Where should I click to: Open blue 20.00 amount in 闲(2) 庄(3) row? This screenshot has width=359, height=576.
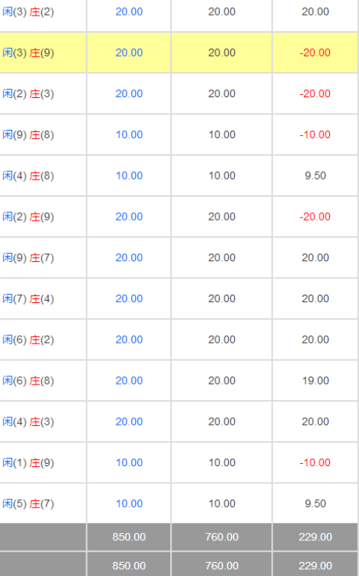pyautogui.click(x=129, y=94)
